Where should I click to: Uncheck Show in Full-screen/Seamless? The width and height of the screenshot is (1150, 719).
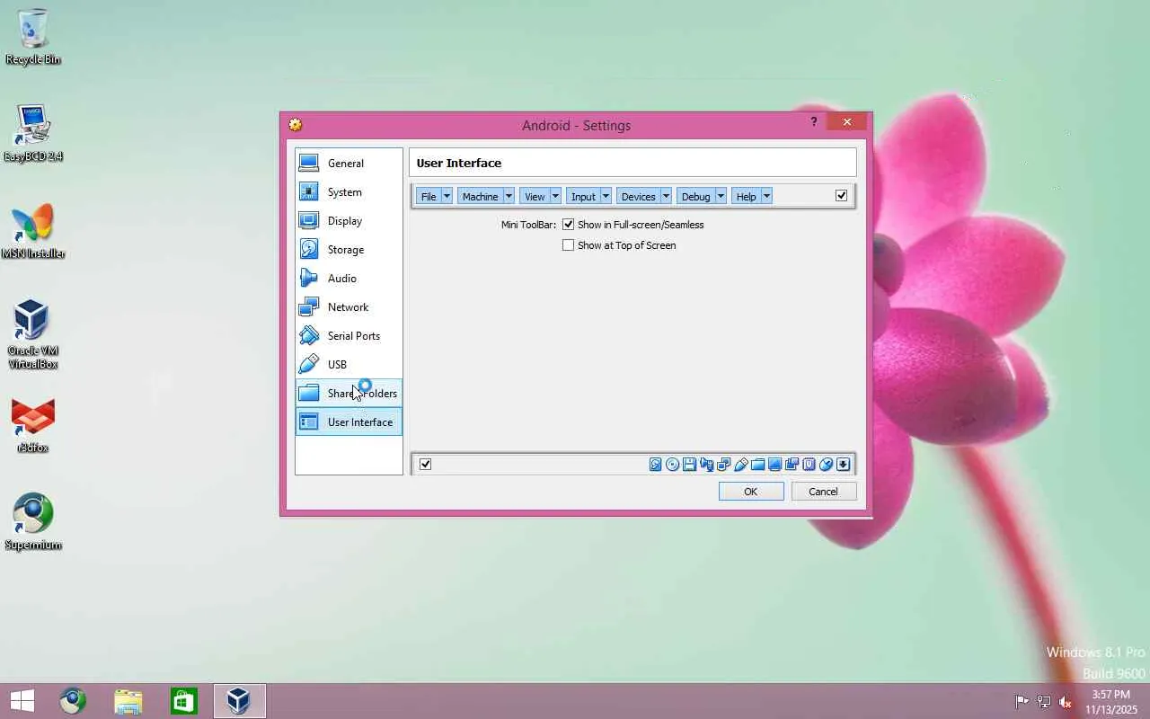pyautogui.click(x=568, y=225)
